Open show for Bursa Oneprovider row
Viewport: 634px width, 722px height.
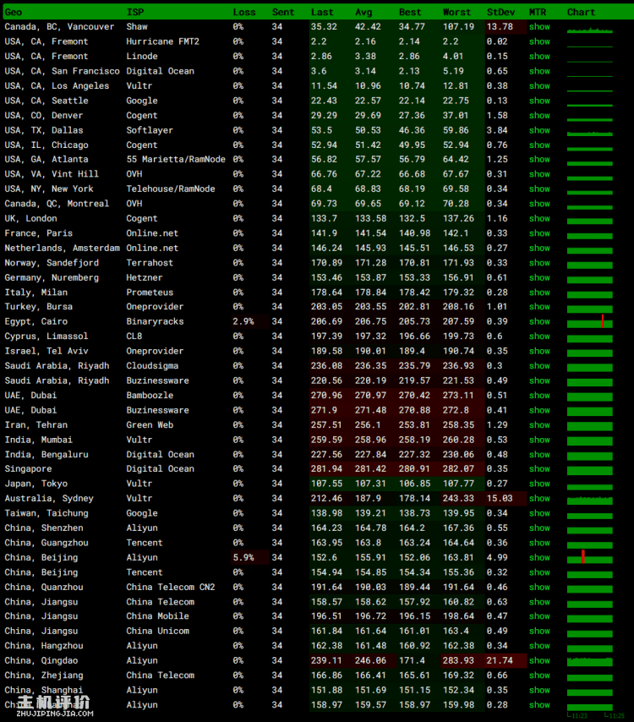[539, 307]
